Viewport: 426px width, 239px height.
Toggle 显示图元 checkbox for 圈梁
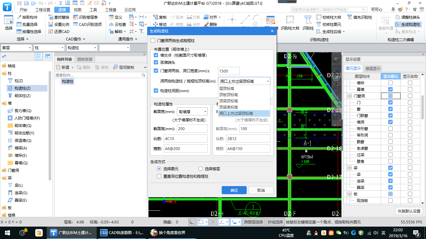pos(390,187)
